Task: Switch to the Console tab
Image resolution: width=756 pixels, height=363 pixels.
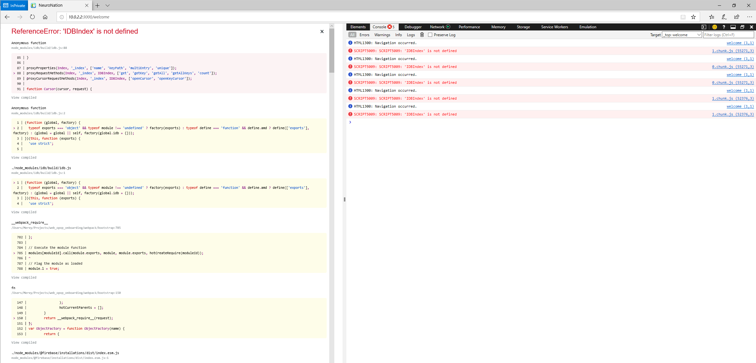Action: [384, 27]
